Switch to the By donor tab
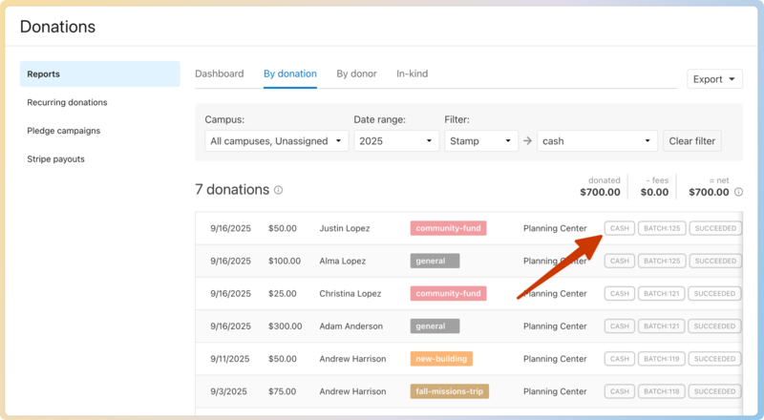Viewport: 764px width, 420px height. pyautogui.click(x=356, y=73)
